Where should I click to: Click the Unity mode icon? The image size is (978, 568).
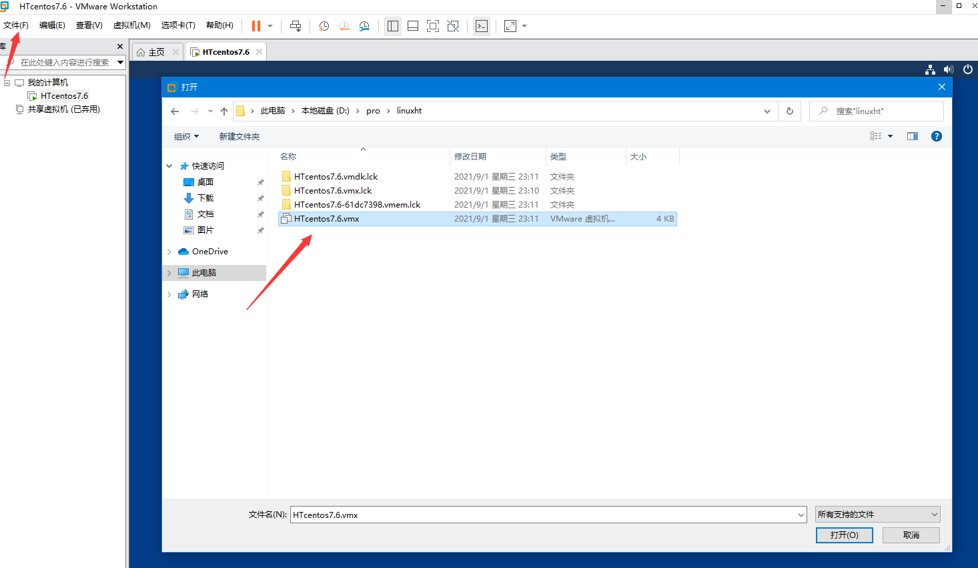click(453, 26)
